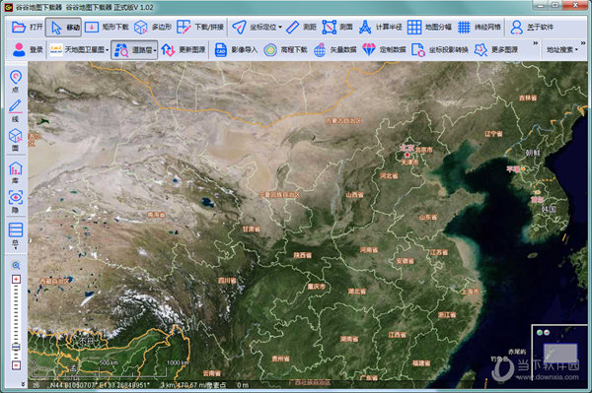592x393 pixels.
Task: Click the overview minimap thumbnail
Action: click(x=560, y=353)
